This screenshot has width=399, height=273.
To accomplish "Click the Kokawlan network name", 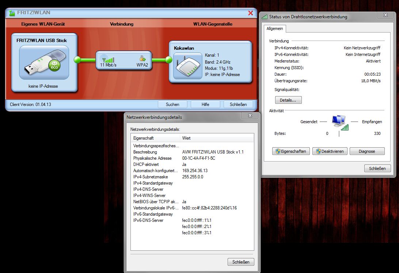I will (x=184, y=48).
